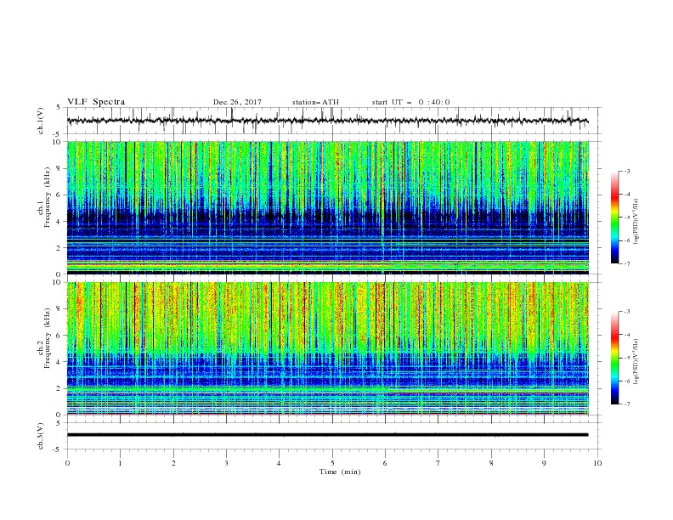
Task: Click time axis tick label "1"
Action: 121,463
